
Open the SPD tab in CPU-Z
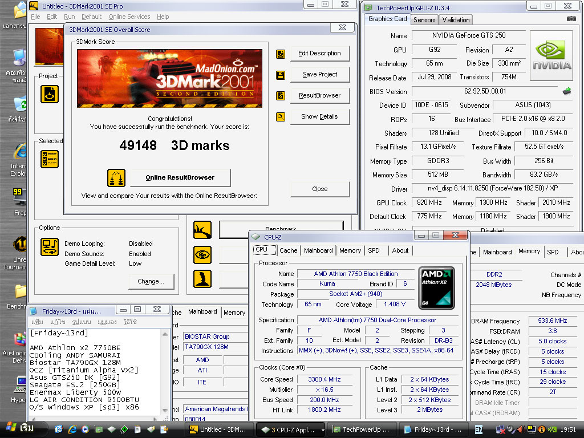[374, 250]
